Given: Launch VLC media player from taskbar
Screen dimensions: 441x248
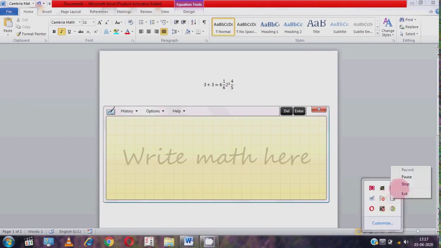Looking at the screenshot, I should click(x=69, y=242).
